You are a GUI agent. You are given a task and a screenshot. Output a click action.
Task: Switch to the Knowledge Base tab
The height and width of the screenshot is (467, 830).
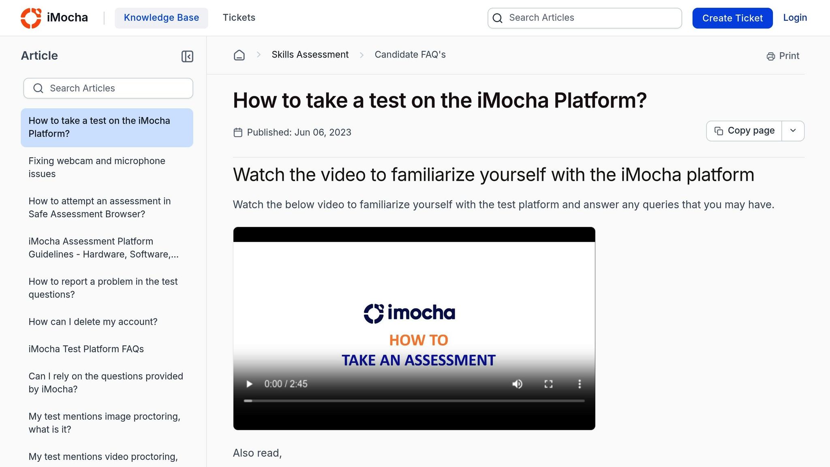pyautogui.click(x=161, y=17)
